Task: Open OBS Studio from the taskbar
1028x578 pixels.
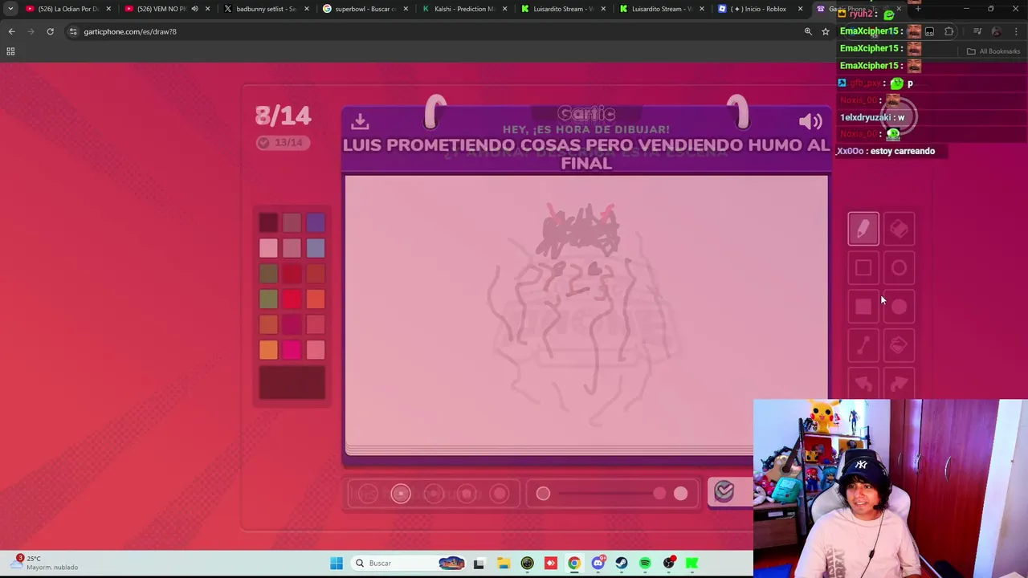Action: pyautogui.click(x=668, y=563)
